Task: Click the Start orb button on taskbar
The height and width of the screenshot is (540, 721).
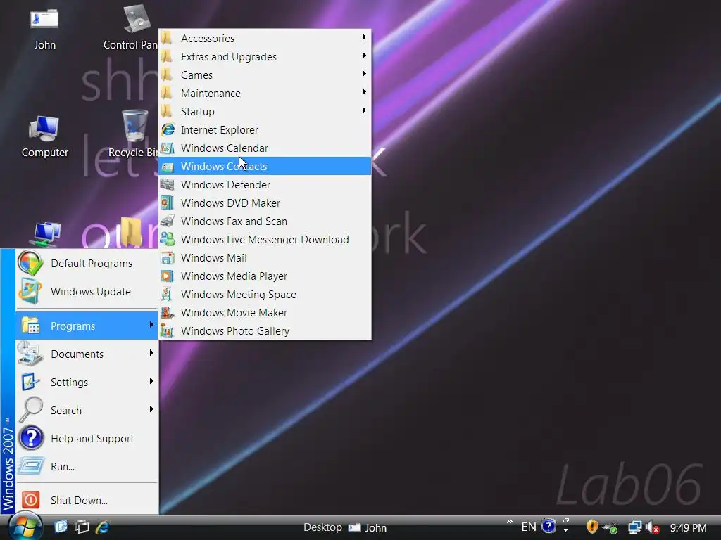Action: point(25,526)
